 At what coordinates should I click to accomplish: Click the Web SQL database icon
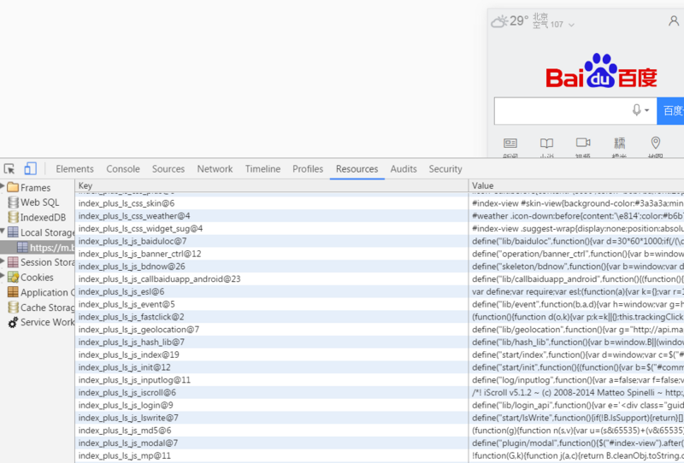pos(13,202)
